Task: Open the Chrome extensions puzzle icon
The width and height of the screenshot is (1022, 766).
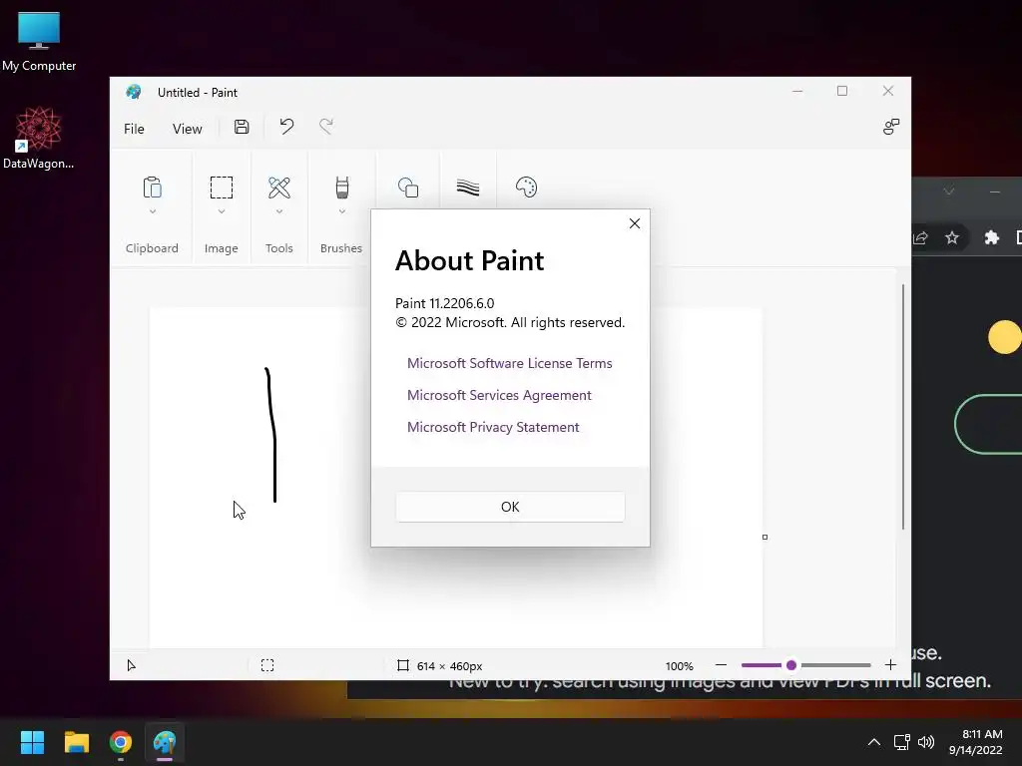Action: coord(991,237)
